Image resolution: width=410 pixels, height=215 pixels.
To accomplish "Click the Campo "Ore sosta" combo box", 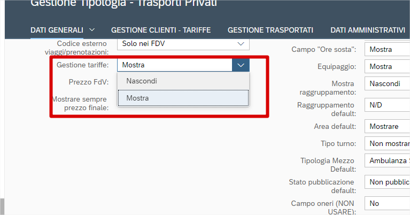I will click(x=387, y=50).
